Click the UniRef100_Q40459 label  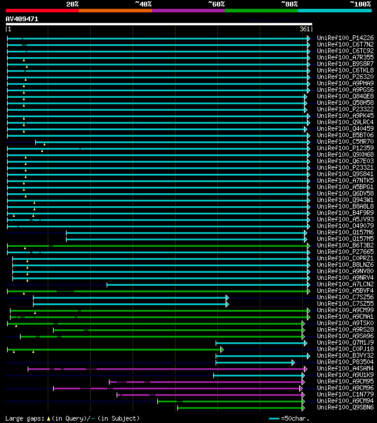point(345,128)
